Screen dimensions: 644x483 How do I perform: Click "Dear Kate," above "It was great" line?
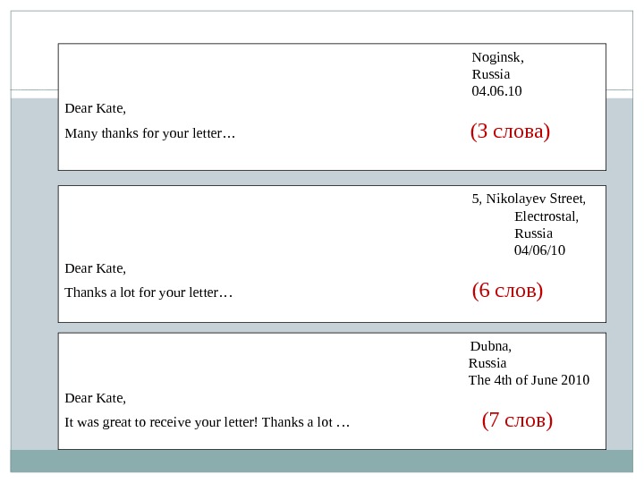pyautogui.click(x=96, y=397)
